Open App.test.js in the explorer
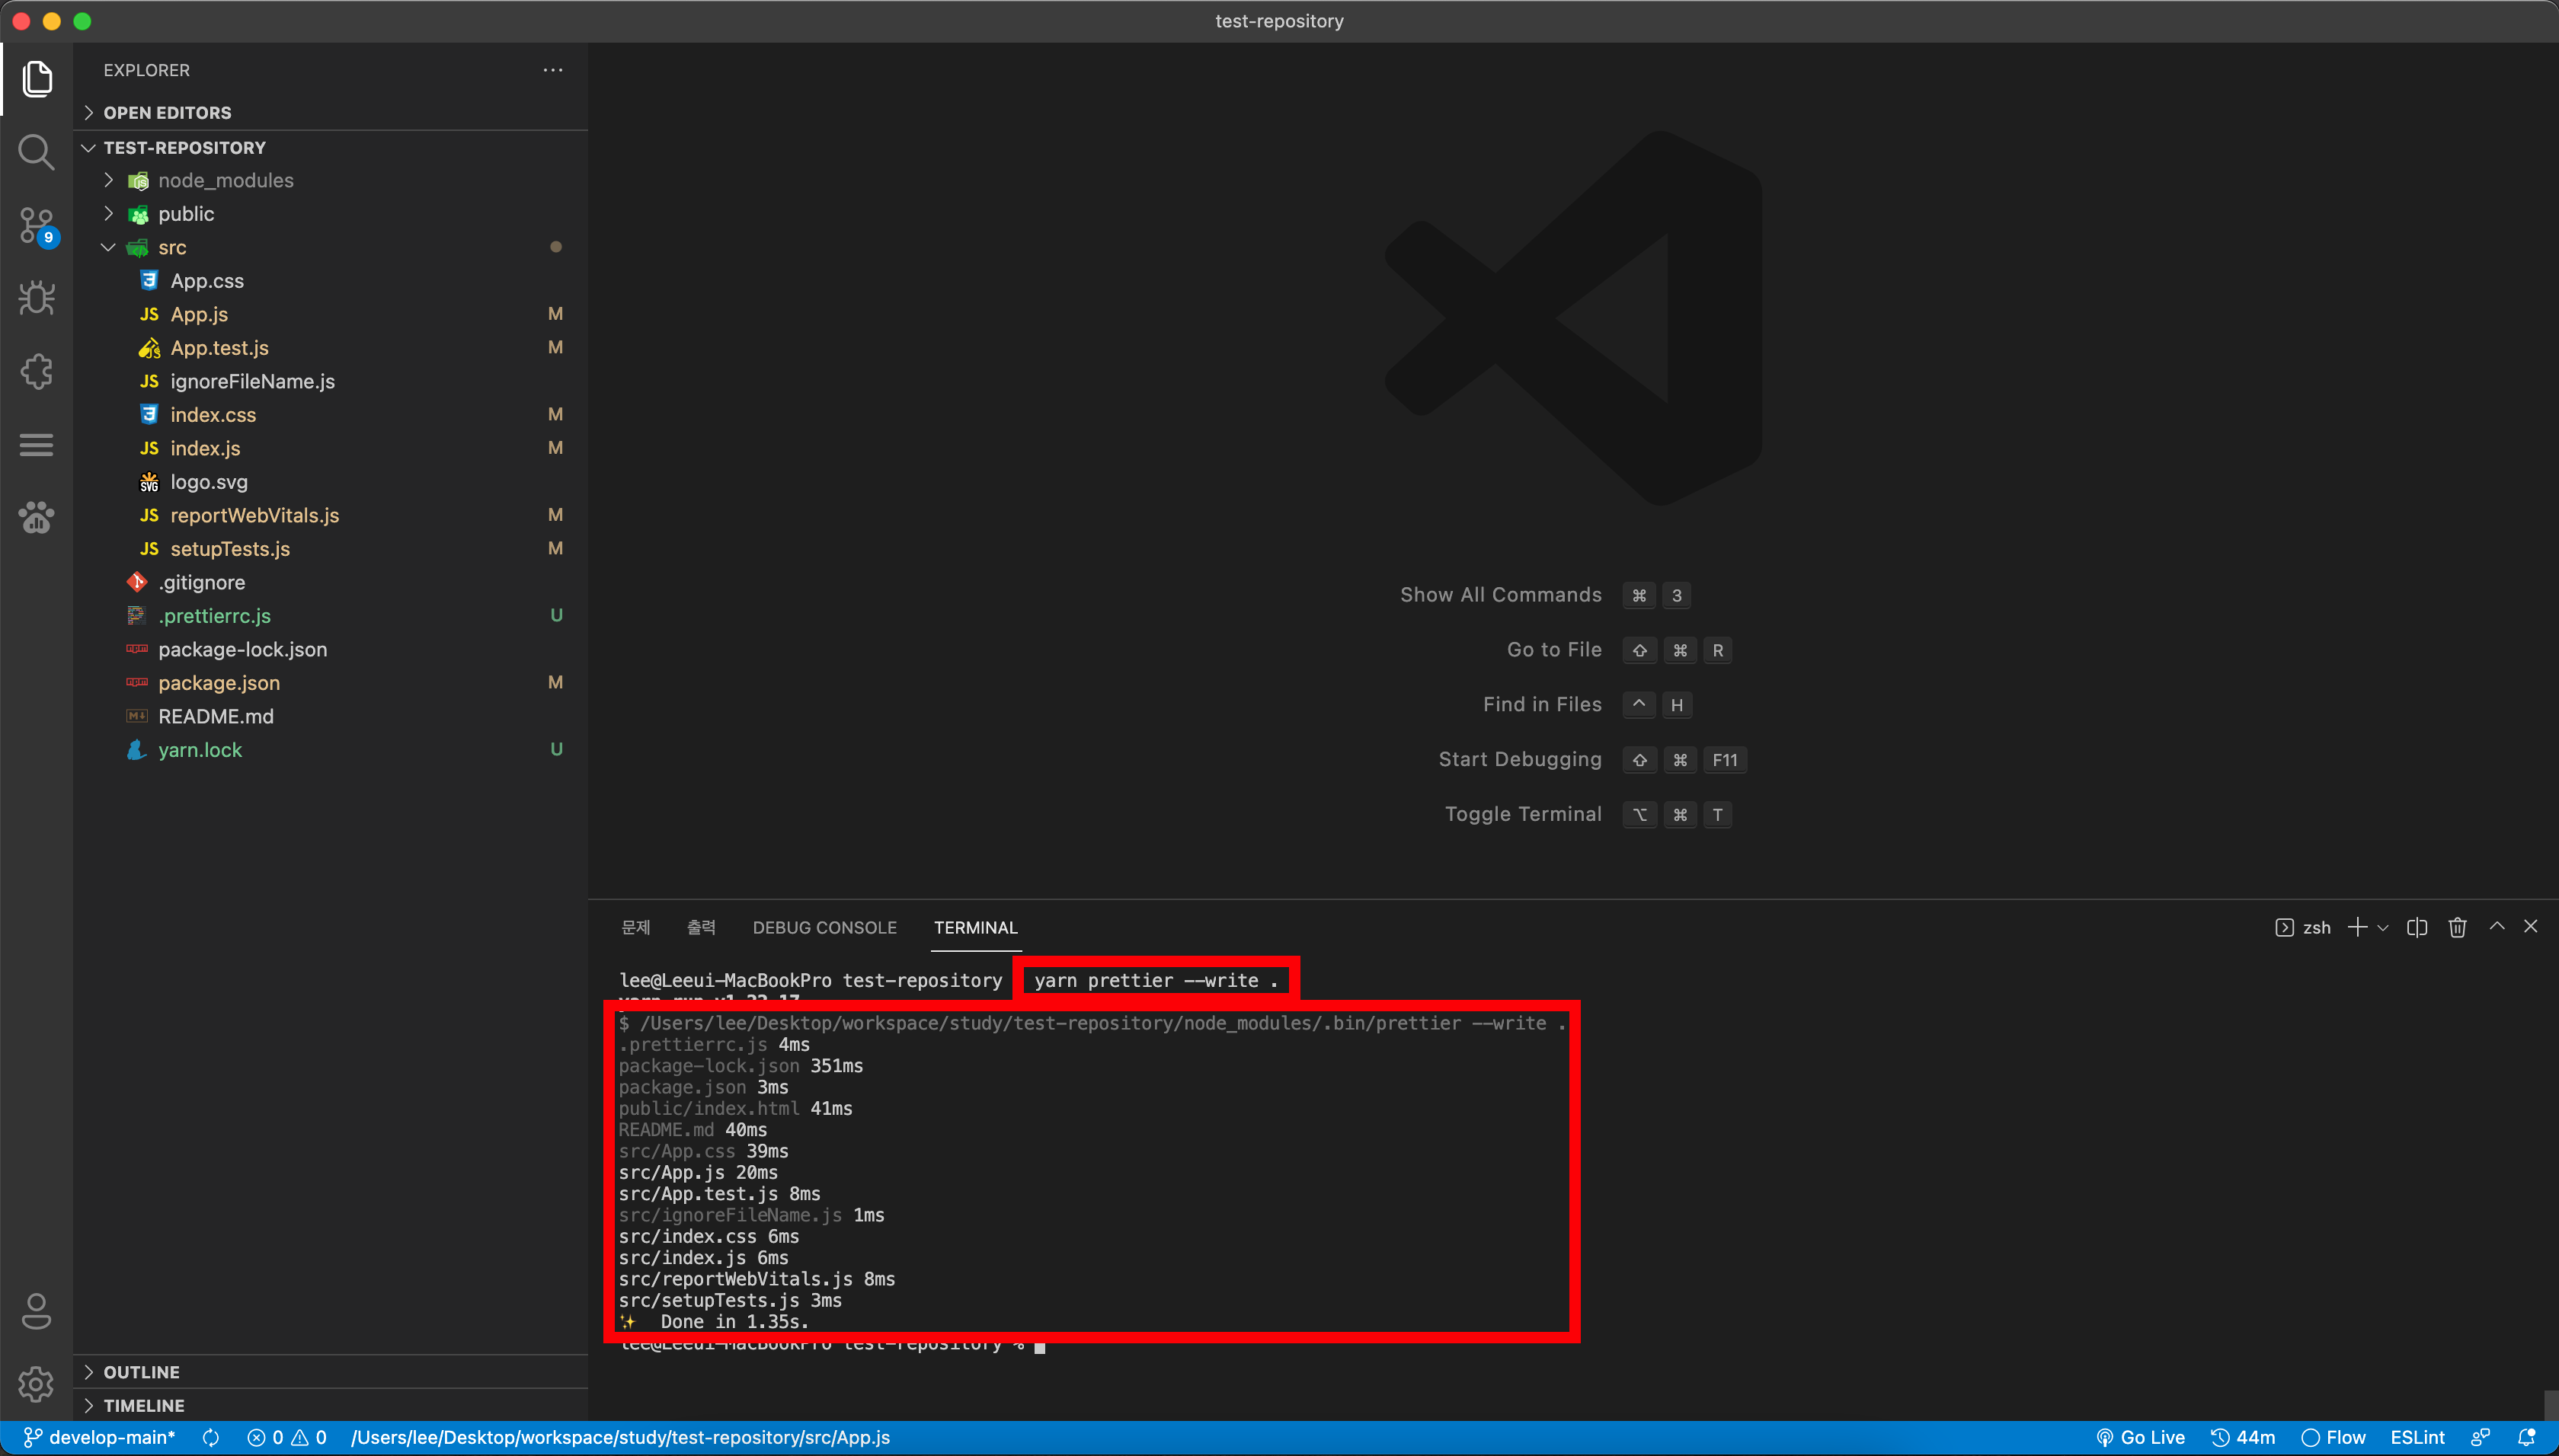The image size is (2559, 1456). [219, 348]
